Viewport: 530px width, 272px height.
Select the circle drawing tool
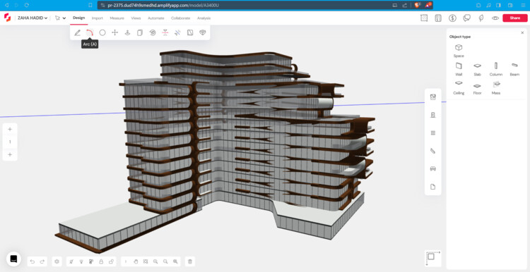102,32
